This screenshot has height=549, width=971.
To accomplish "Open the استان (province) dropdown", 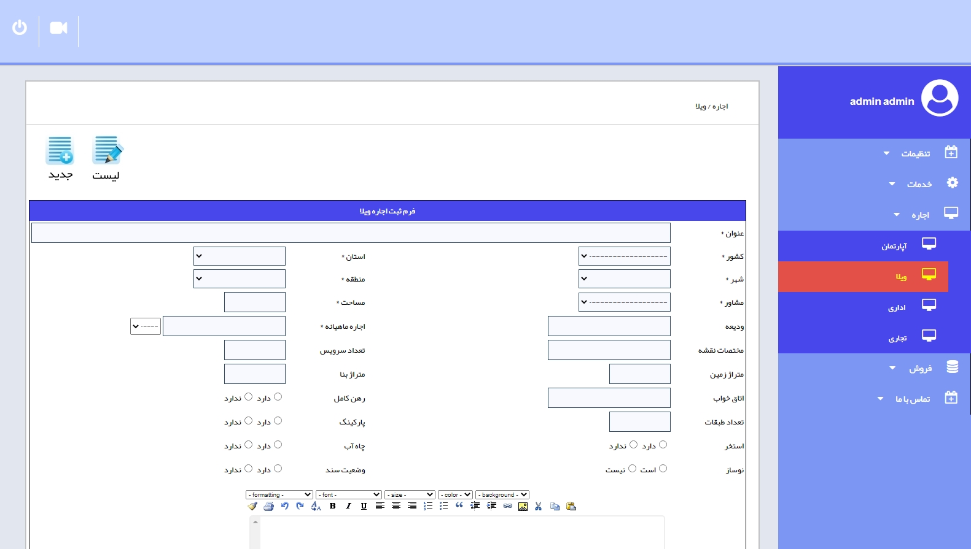I will [x=239, y=256].
